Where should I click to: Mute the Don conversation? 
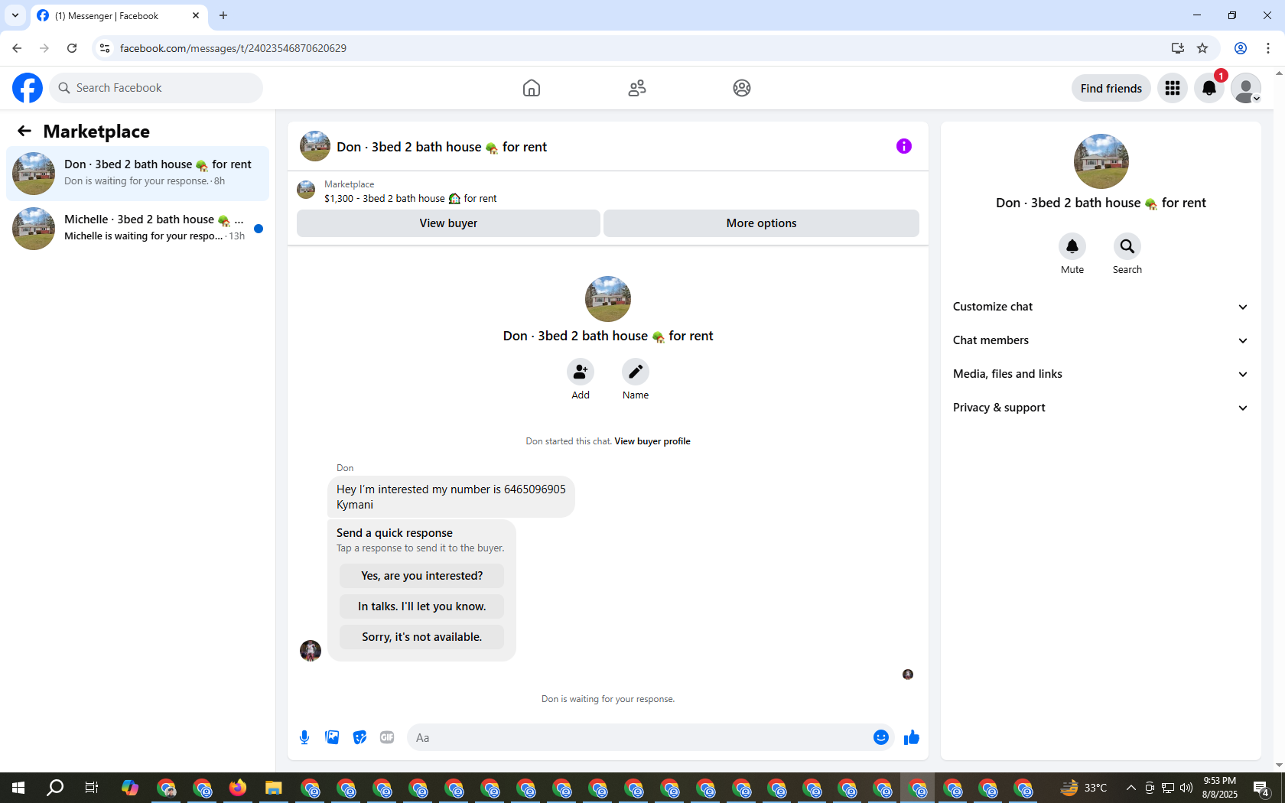pyautogui.click(x=1072, y=246)
